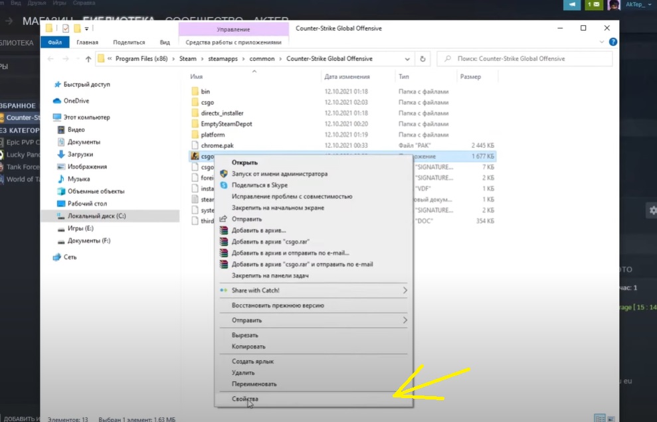The width and height of the screenshot is (657, 422).
Task: Click the Файл button in ribbon
Action: (55, 42)
